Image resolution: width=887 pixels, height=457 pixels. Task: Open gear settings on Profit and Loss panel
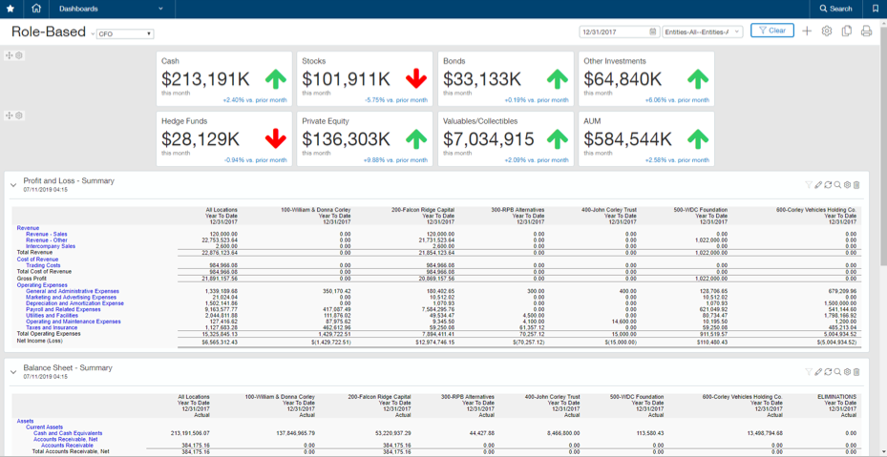pos(847,184)
